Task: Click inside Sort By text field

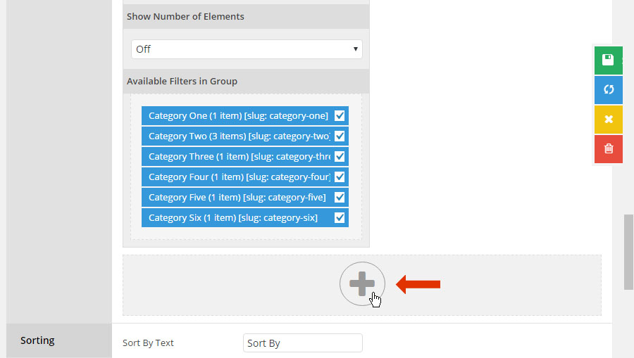Action: point(302,343)
